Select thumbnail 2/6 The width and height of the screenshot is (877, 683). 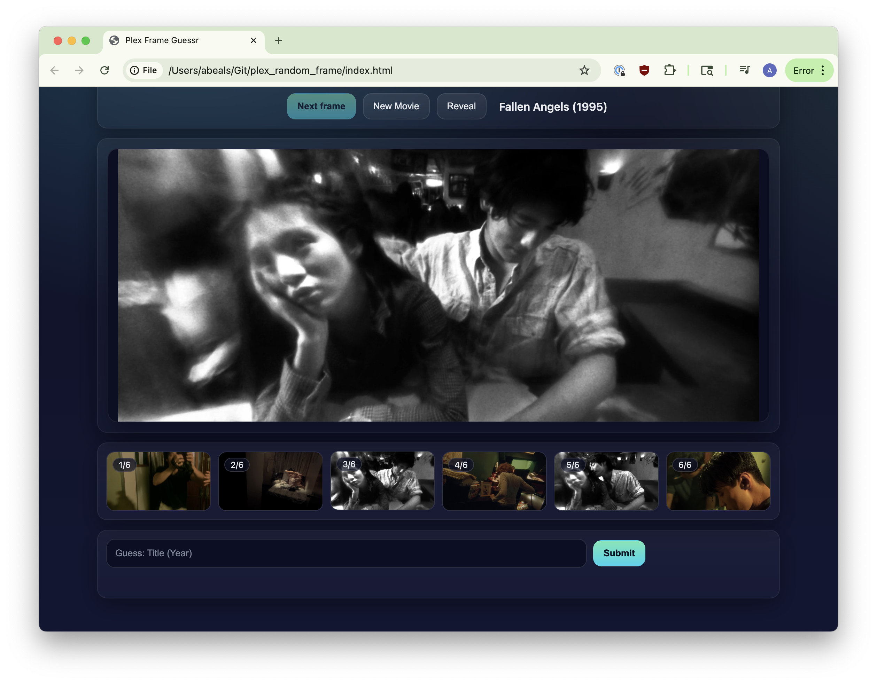[270, 481]
